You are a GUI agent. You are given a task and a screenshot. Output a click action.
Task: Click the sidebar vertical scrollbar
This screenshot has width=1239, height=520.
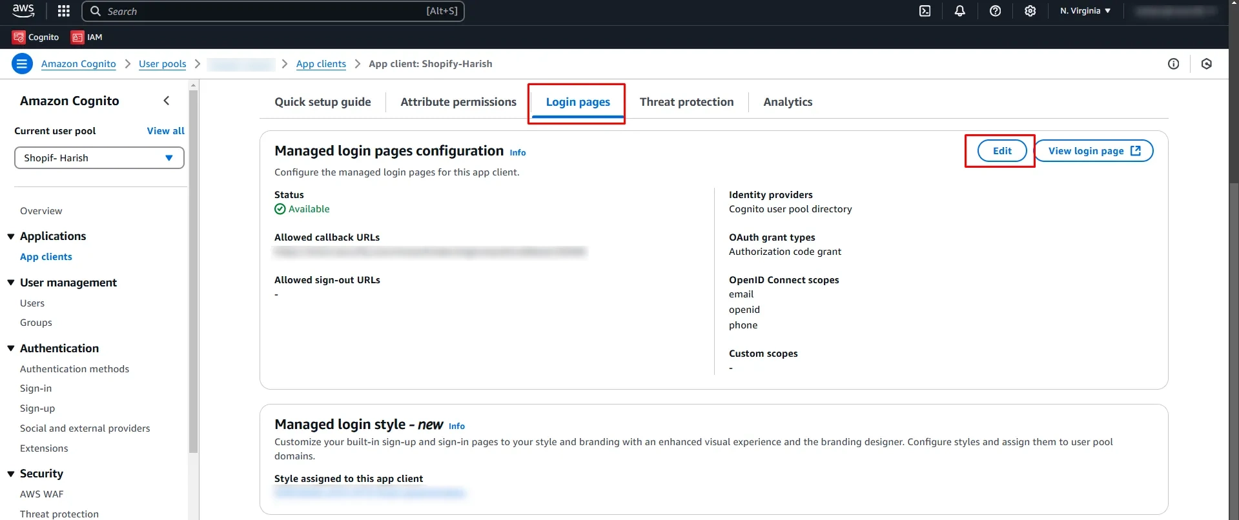tap(193, 271)
